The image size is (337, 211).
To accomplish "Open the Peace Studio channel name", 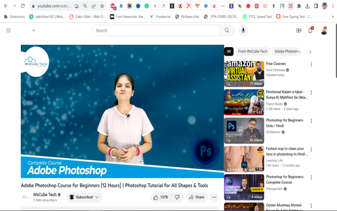I will [x=274, y=104].
